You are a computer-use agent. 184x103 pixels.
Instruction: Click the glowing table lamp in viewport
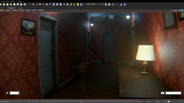pyautogui.click(x=145, y=59)
